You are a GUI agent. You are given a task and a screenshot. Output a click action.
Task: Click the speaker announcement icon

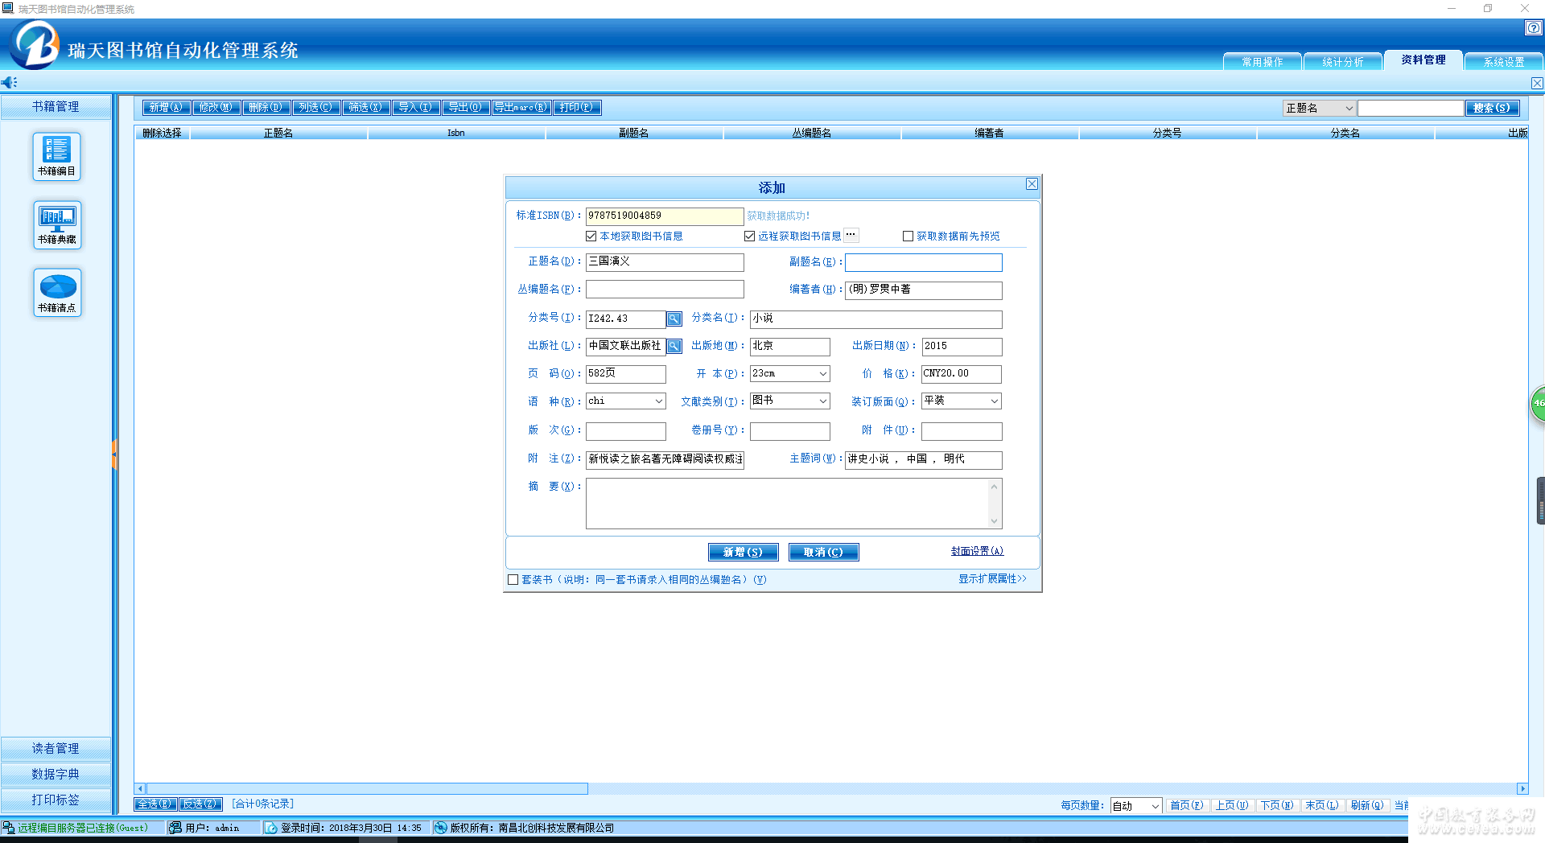point(9,83)
